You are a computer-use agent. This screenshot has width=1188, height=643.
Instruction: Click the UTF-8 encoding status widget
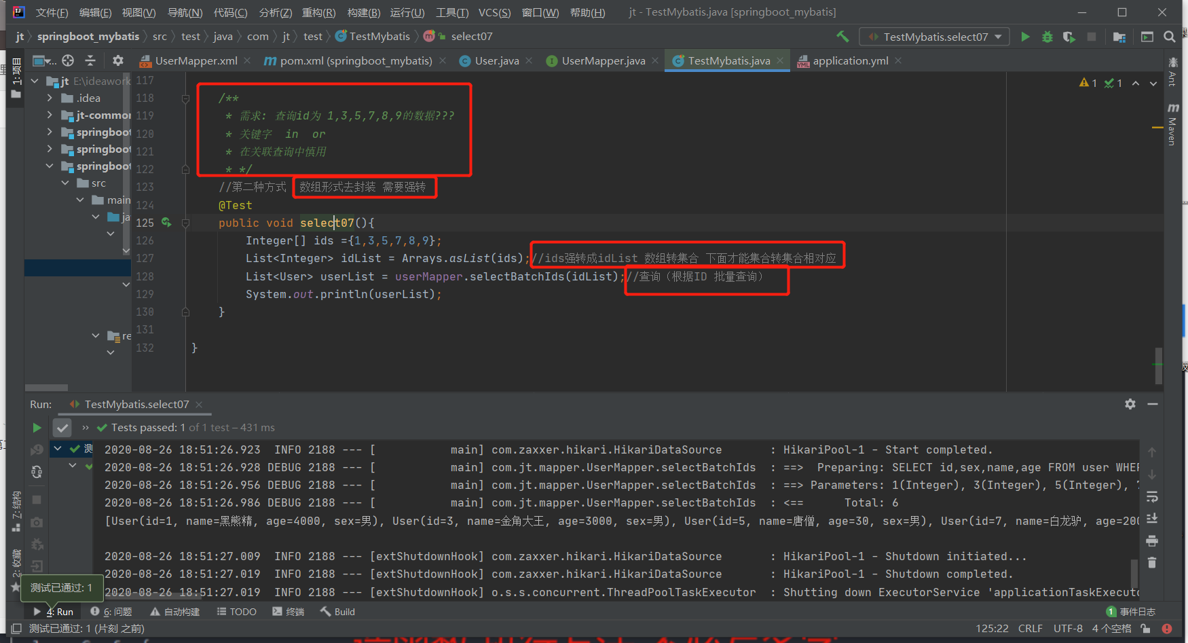[1068, 629]
